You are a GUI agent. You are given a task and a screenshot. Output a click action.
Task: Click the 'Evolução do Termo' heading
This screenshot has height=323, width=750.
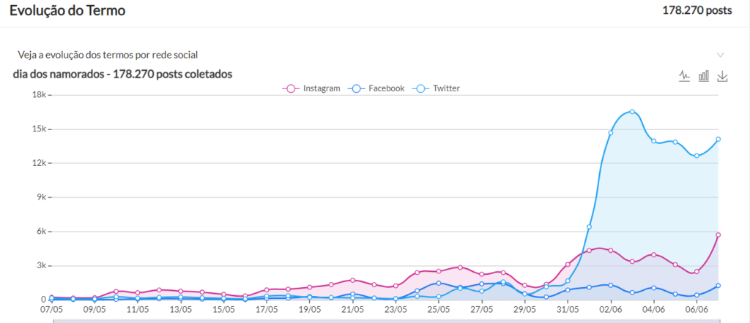click(67, 11)
